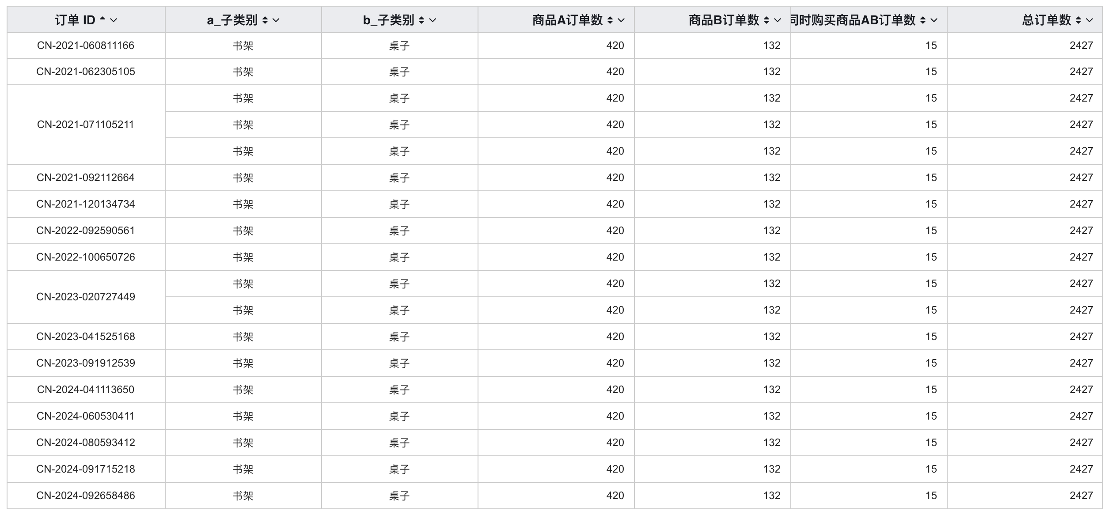Open dropdown chevron of 订单 ID header
This screenshot has width=1108, height=515.
tap(114, 20)
